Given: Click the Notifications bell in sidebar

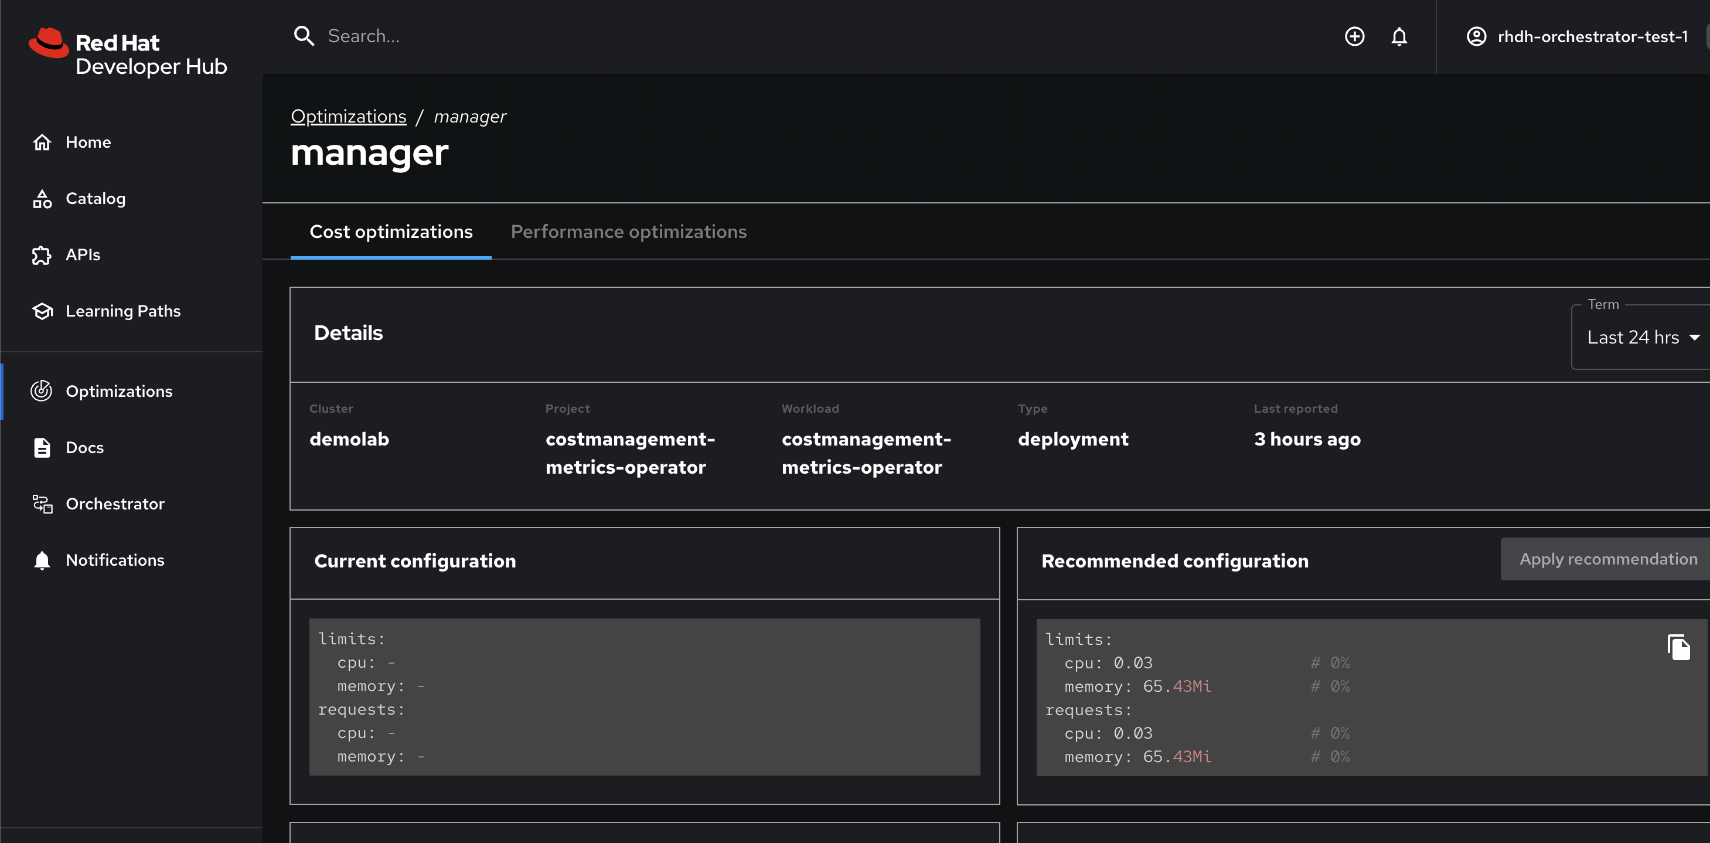Looking at the screenshot, I should 42,560.
